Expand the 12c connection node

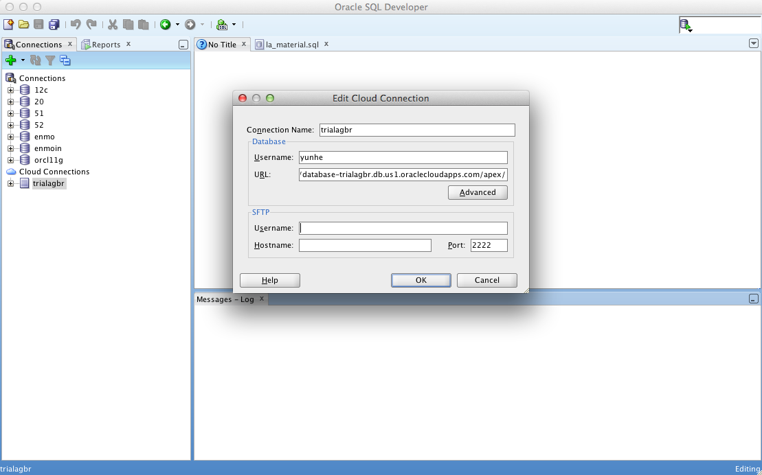[x=11, y=90]
